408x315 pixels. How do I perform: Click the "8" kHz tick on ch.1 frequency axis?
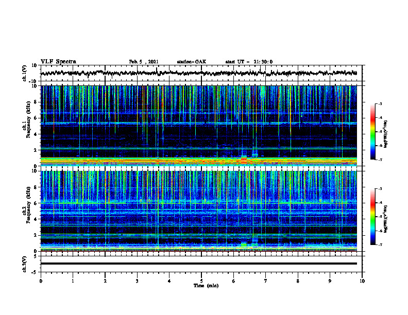(36, 102)
